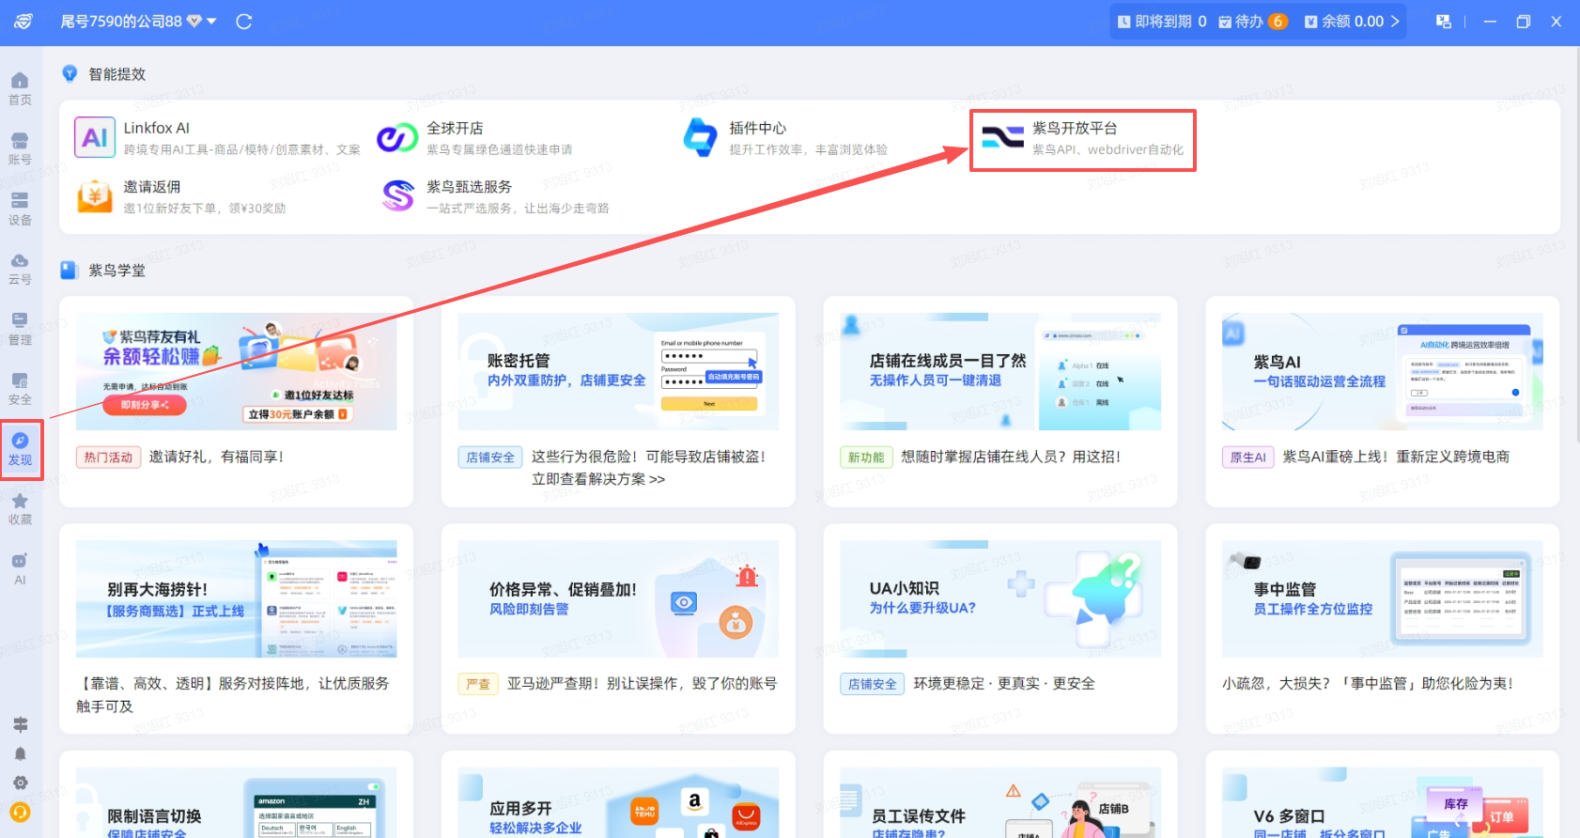Open 待办 to-do list with 6 items
1580x838 pixels.
click(x=1252, y=22)
